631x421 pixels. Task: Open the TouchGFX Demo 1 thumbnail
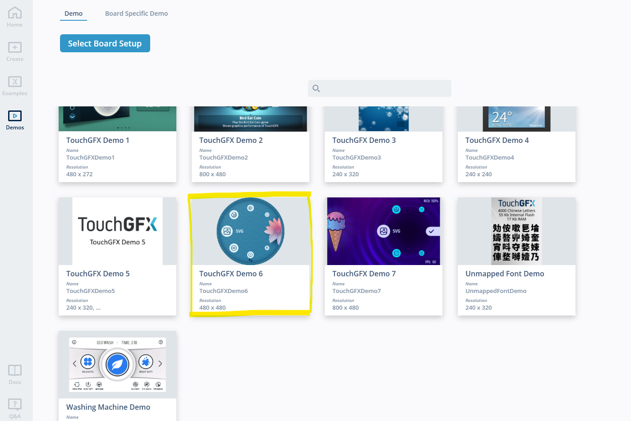(x=117, y=117)
